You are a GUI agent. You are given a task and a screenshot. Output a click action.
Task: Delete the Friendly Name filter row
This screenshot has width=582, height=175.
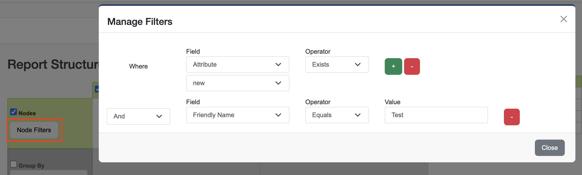[512, 117]
